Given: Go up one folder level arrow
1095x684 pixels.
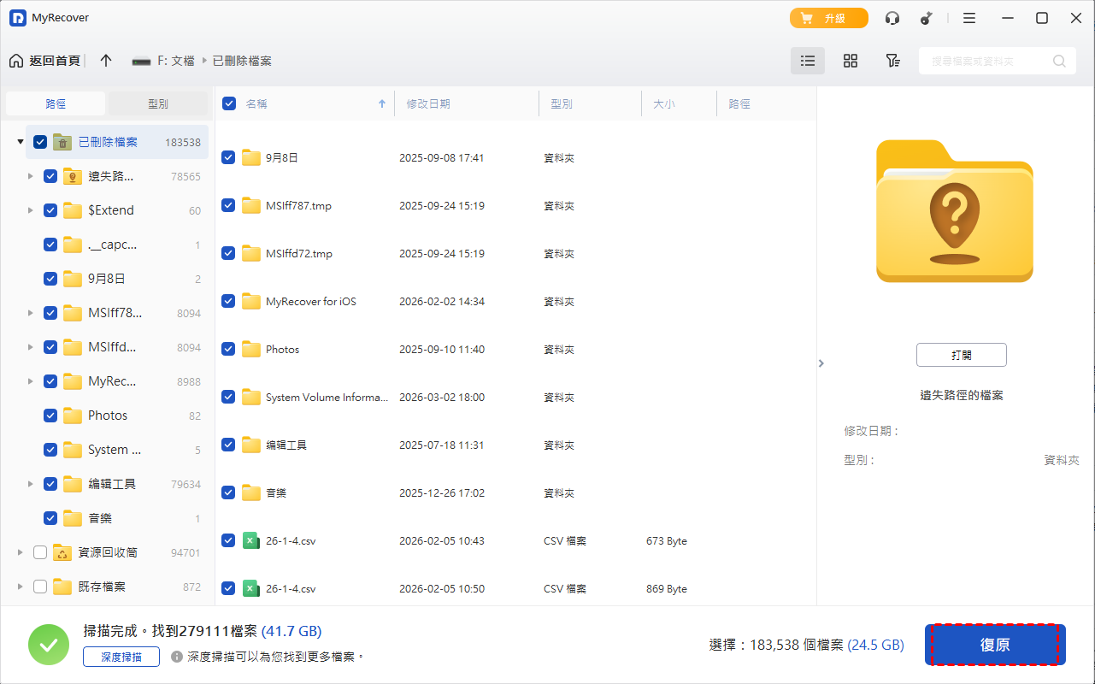Looking at the screenshot, I should 106,61.
